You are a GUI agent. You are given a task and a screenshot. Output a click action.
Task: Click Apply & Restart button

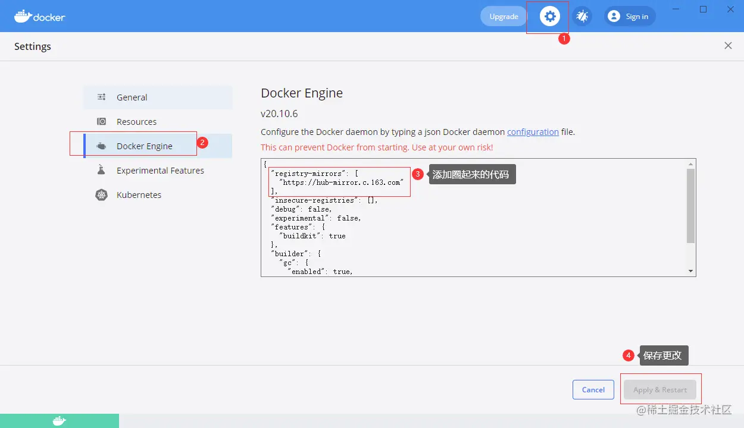pyautogui.click(x=659, y=389)
